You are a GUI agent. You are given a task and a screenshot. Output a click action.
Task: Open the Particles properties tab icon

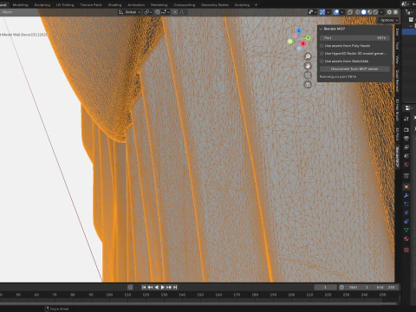[406, 205]
